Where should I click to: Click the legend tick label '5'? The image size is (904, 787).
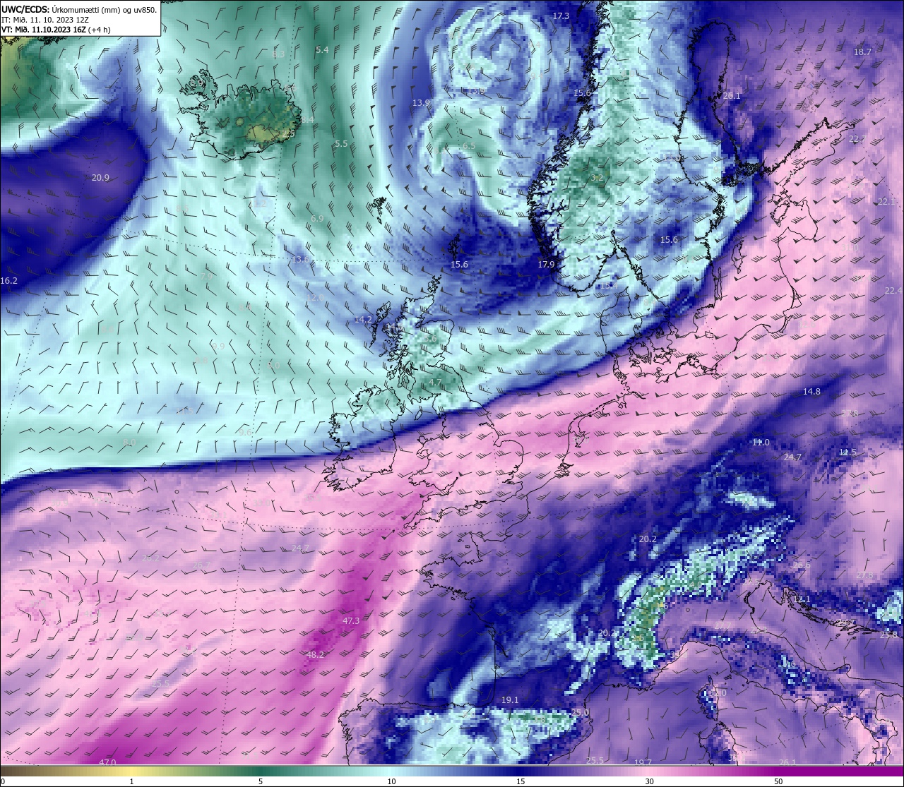point(261,781)
